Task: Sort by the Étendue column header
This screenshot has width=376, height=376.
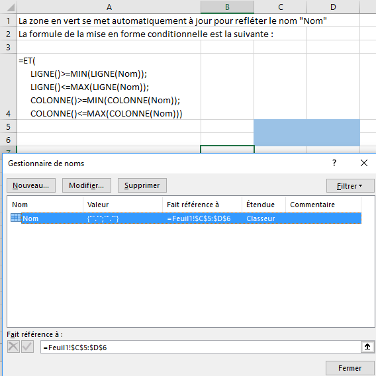Action: (x=263, y=205)
